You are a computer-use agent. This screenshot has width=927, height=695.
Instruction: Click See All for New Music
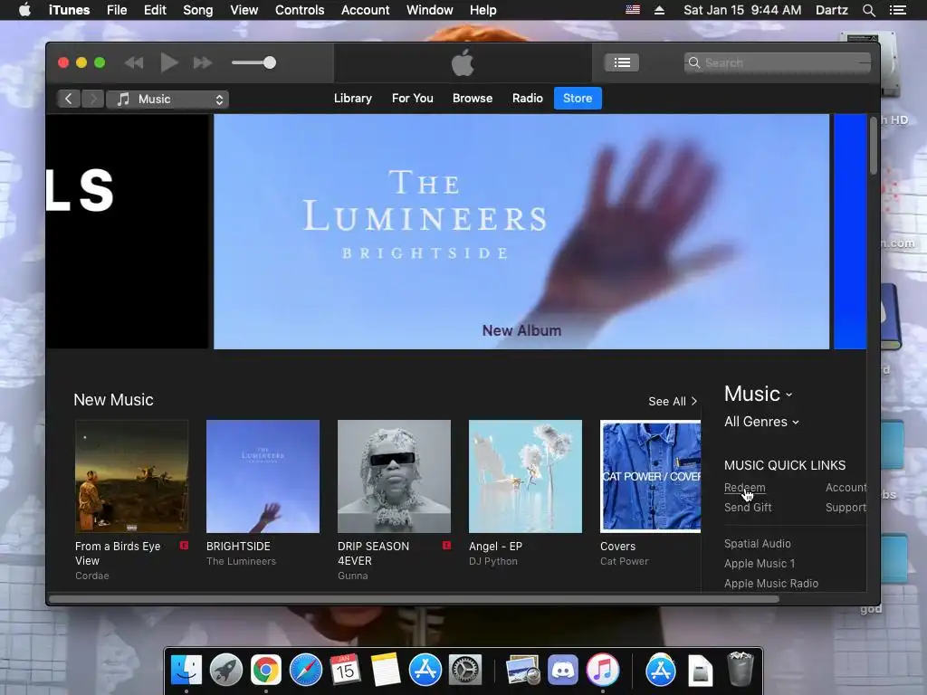coord(673,401)
